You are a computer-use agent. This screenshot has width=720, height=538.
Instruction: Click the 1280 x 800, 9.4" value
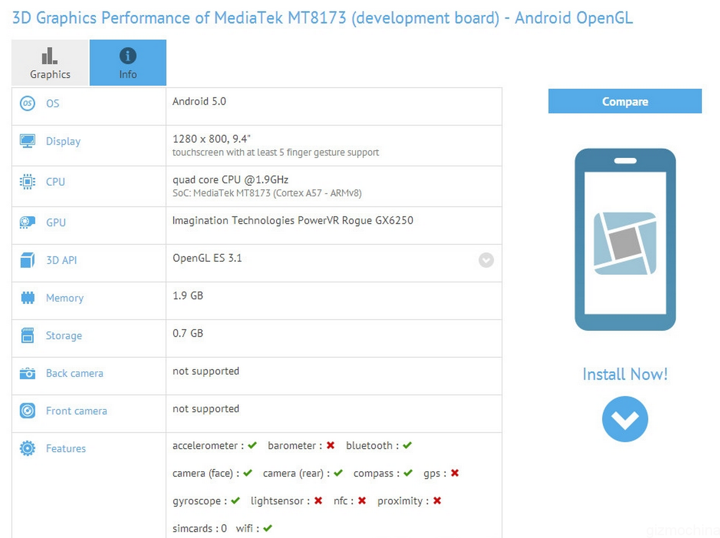pos(211,139)
